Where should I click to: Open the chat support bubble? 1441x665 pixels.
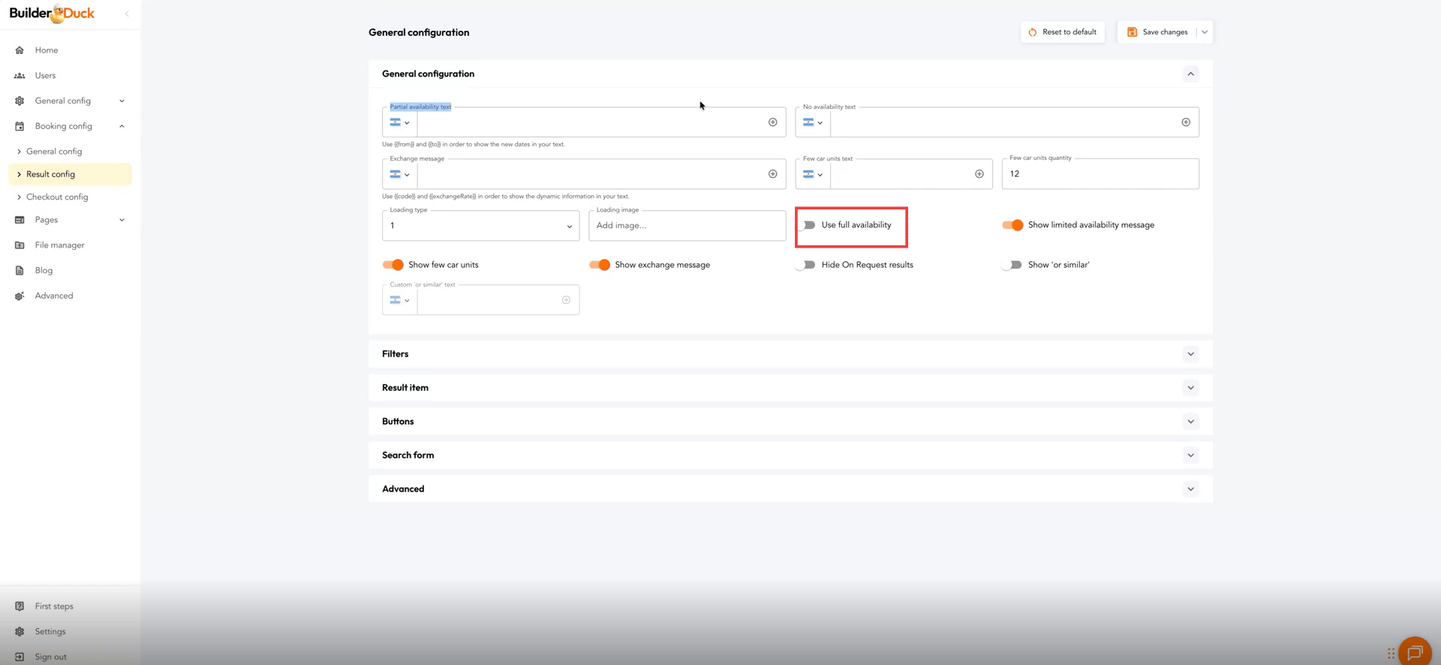coord(1414,652)
